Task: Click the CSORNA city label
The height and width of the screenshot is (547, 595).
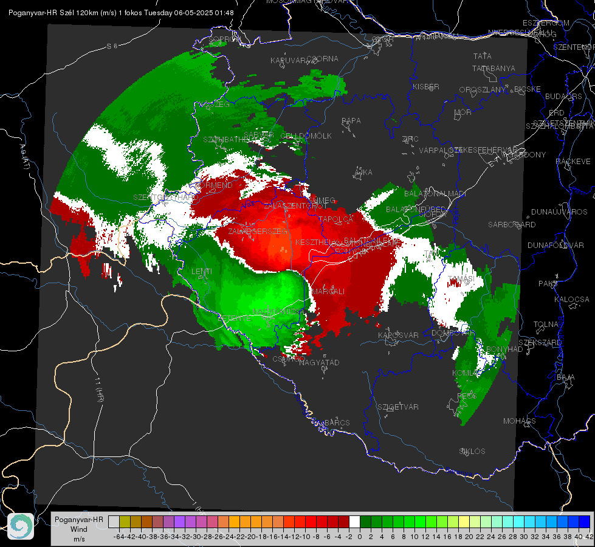Action: pos(322,59)
